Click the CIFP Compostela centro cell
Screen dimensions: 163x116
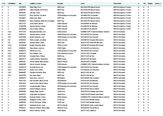click(x=89, y=15)
